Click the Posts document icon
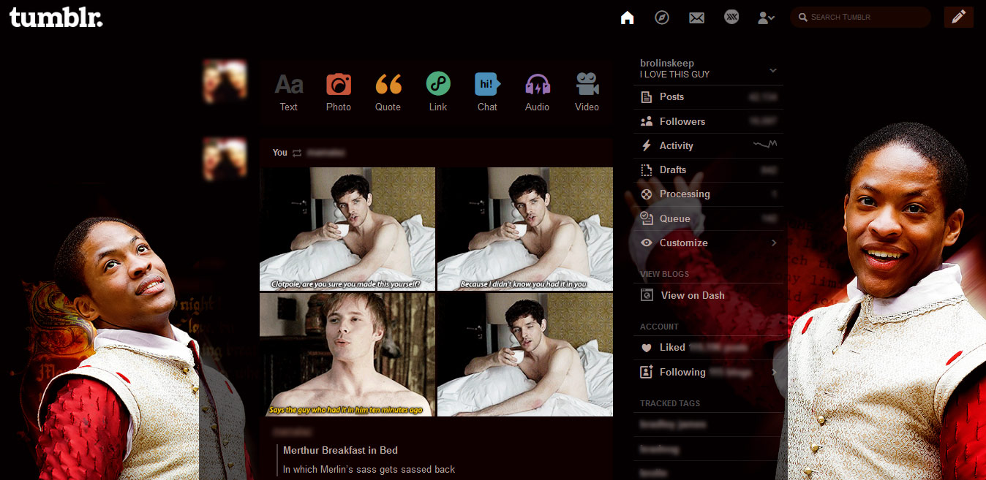This screenshot has height=480, width=986. tap(646, 96)
